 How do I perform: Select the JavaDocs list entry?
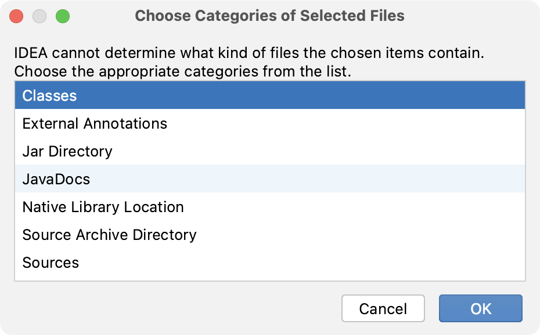(270, 179)
